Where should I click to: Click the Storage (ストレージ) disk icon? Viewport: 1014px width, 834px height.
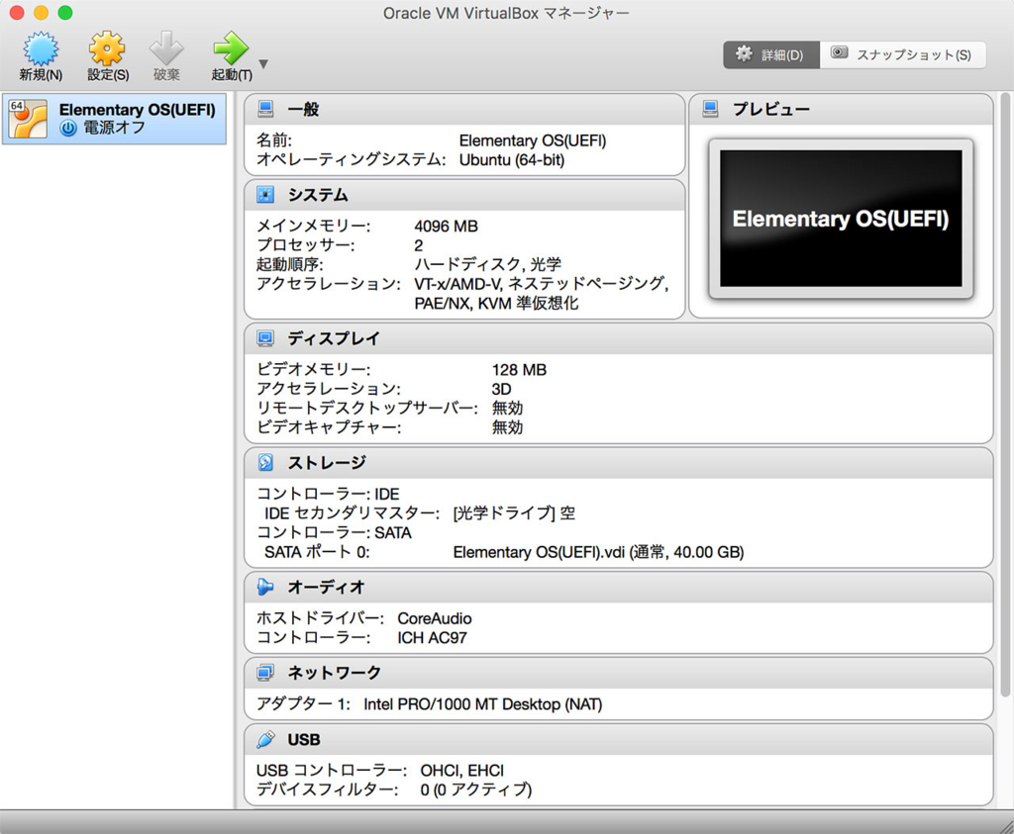point(265,462)
